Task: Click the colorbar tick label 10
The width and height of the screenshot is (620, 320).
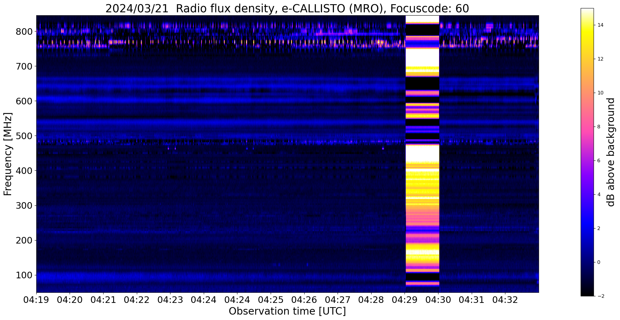Action: (x=600, y=93)
